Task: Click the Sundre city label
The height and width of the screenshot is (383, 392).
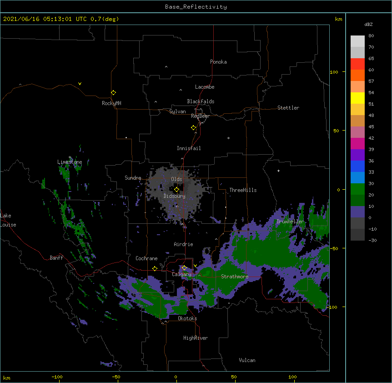Action: [133, 178]
